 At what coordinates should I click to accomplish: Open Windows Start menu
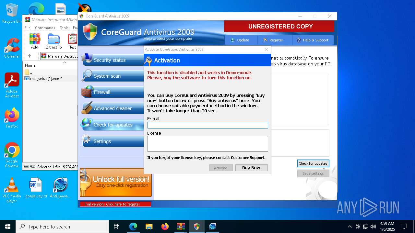8,227
